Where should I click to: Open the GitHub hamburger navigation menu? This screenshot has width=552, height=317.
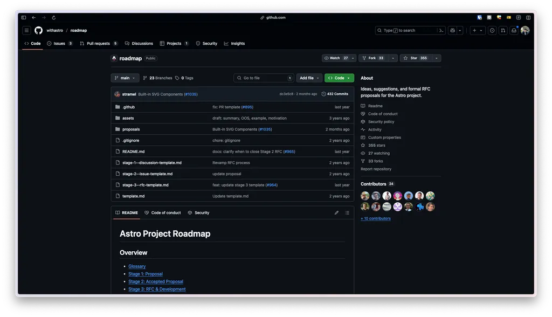[x=26, y=30]
